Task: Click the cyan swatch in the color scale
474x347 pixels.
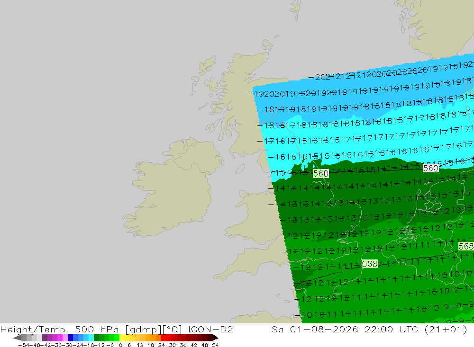Action: [x=91, y=338]
